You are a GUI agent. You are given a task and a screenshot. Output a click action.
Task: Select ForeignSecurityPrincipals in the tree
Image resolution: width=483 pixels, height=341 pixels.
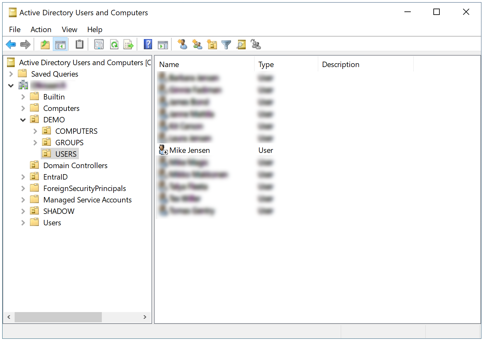(85, 188)
